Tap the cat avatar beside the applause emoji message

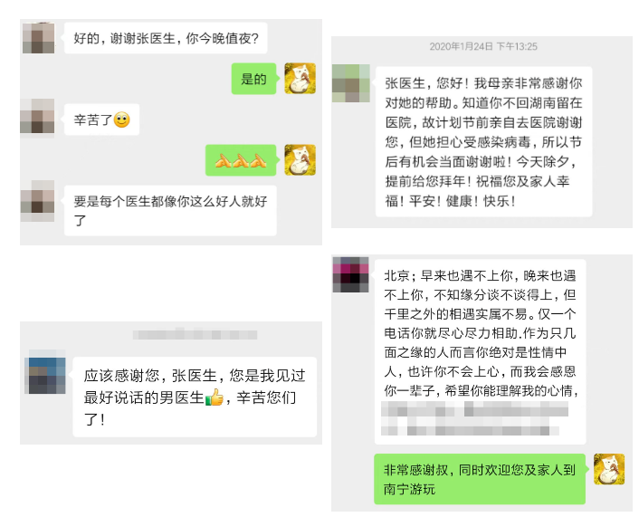tap(300, 160)
